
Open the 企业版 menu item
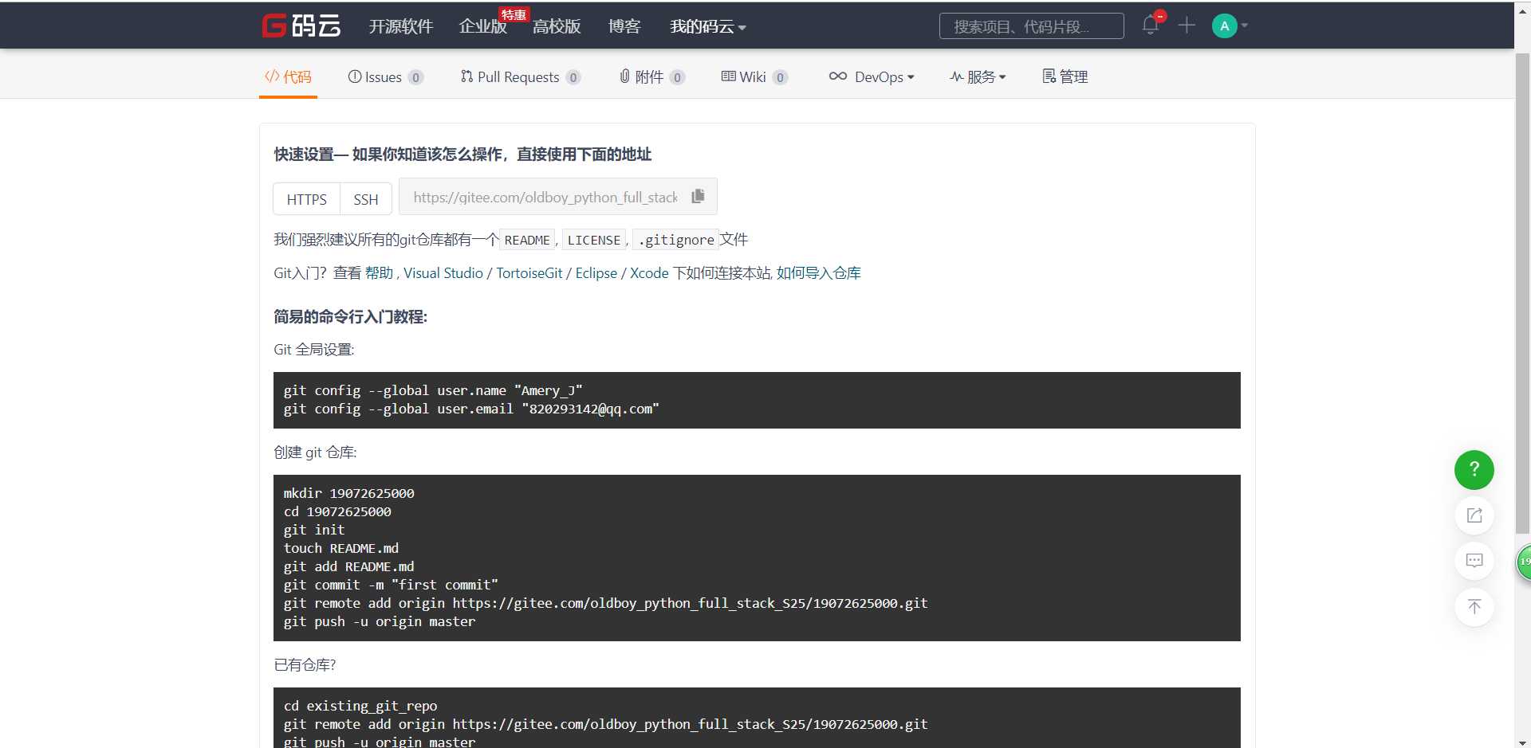click(x=482, y=26)
